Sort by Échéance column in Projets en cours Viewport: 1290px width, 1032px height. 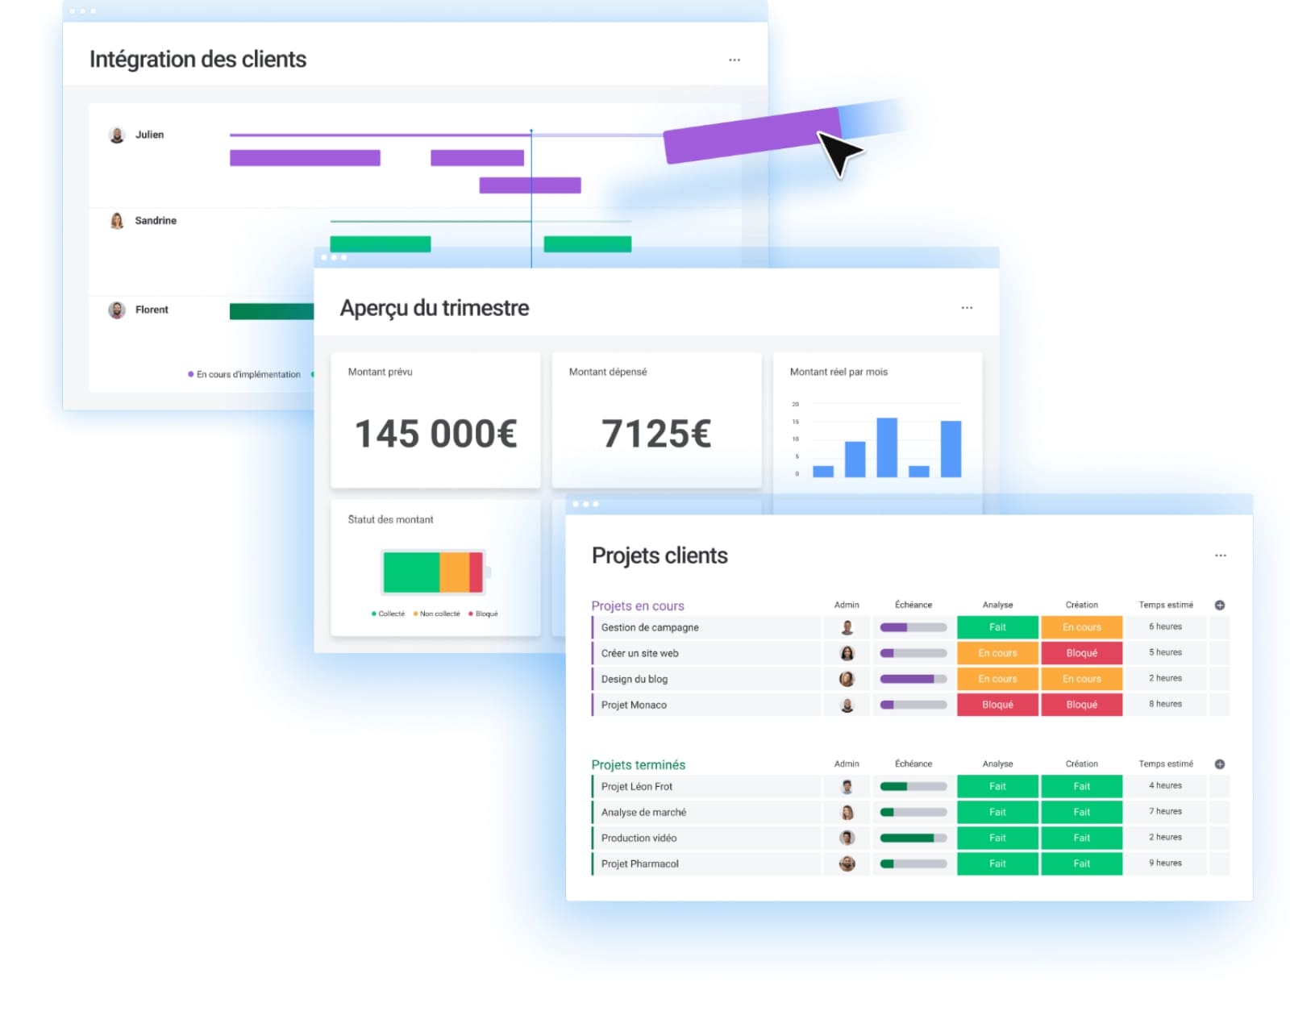pyautogui.click(x=913, y=605)
